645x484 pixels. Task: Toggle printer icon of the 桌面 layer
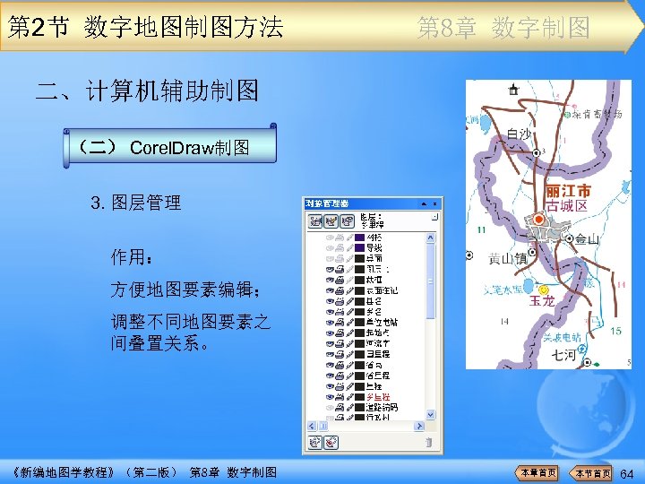pyautogui.click(x=340, y=258)
